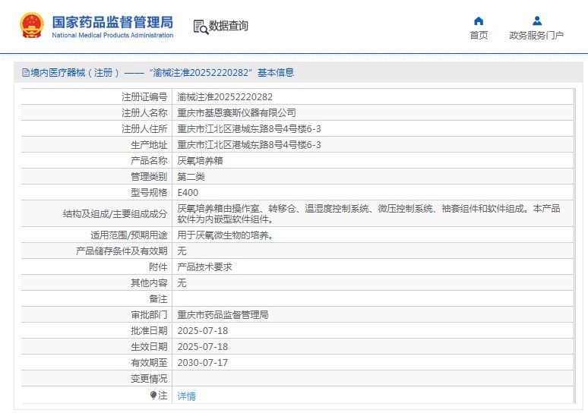The height and width of the screenshot is (413, 588).
Task: Select the page heading 境内医疗器械（注册）基本信息
Action: (162, 72)
